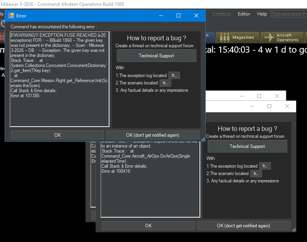Click 'Error at 100416:' text line
The height and width of the screenshot is (242, 307).
point(116,171)
